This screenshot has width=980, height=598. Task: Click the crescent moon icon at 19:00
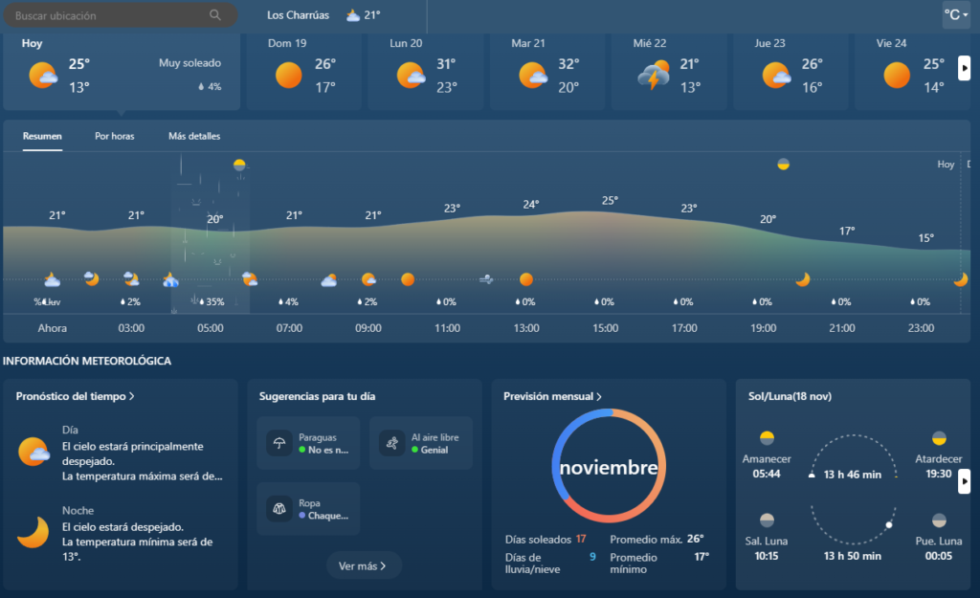[x=803, y=279]
